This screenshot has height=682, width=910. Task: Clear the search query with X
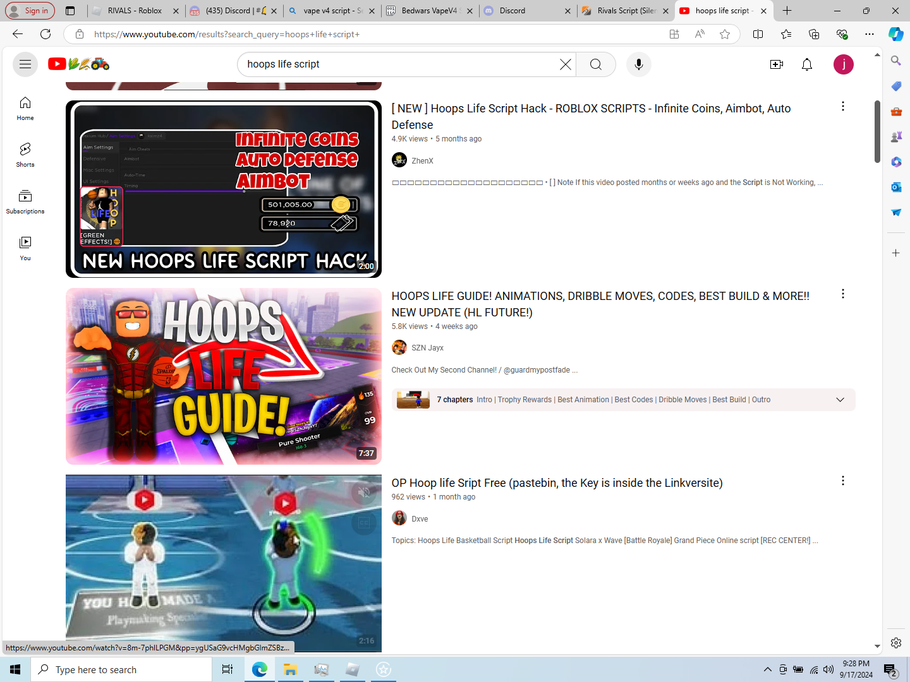[x=565, y=64]
